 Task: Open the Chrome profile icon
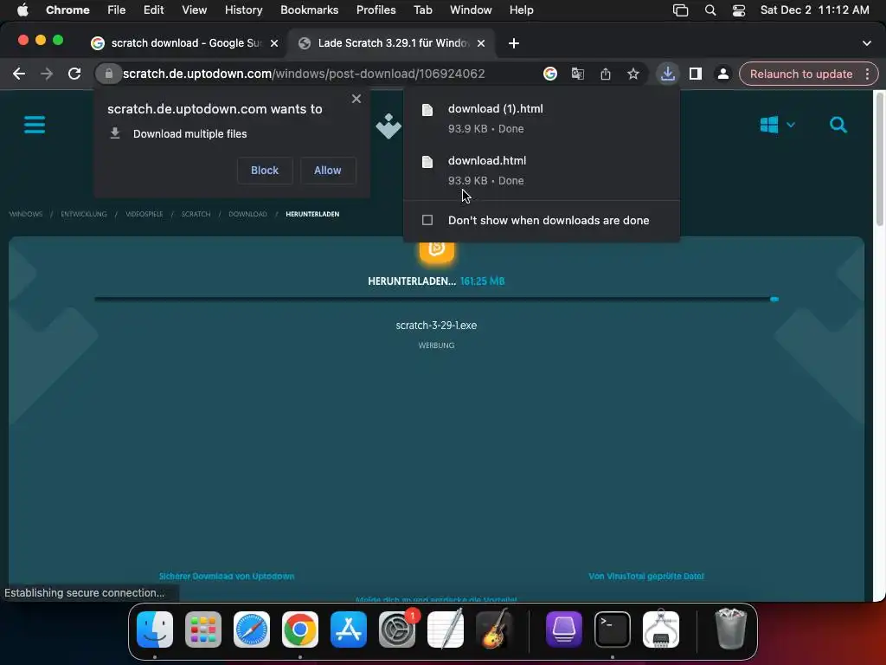722,74
